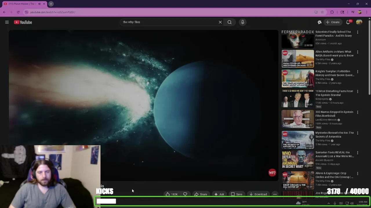The image size is (371, 208).
Task: Clear the search box with the X icon
Action: [x=220, y=22]
